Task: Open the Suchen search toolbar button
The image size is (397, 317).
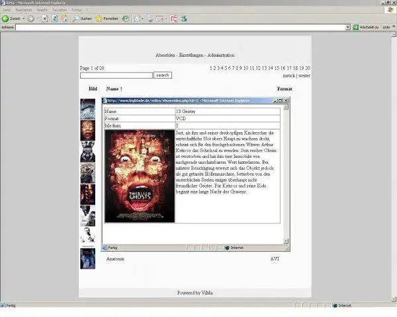Action: click(x=82, y=18)
